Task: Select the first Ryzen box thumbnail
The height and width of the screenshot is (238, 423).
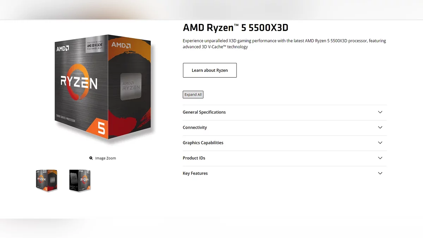Action: pyautogui.click(x=47, y=180)
